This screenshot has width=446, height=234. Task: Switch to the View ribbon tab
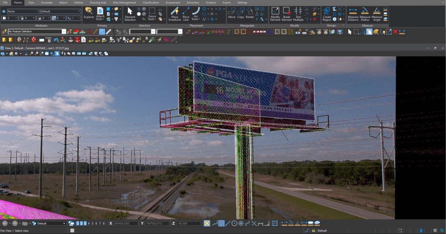(x=31, y=3)
